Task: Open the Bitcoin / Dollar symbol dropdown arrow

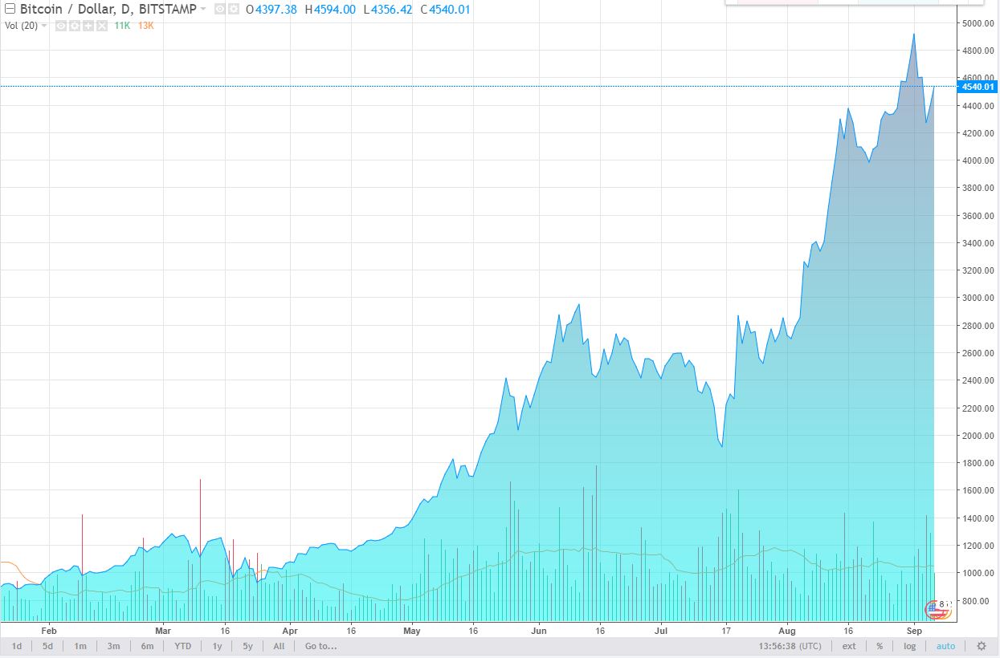Action: (203, 10)
